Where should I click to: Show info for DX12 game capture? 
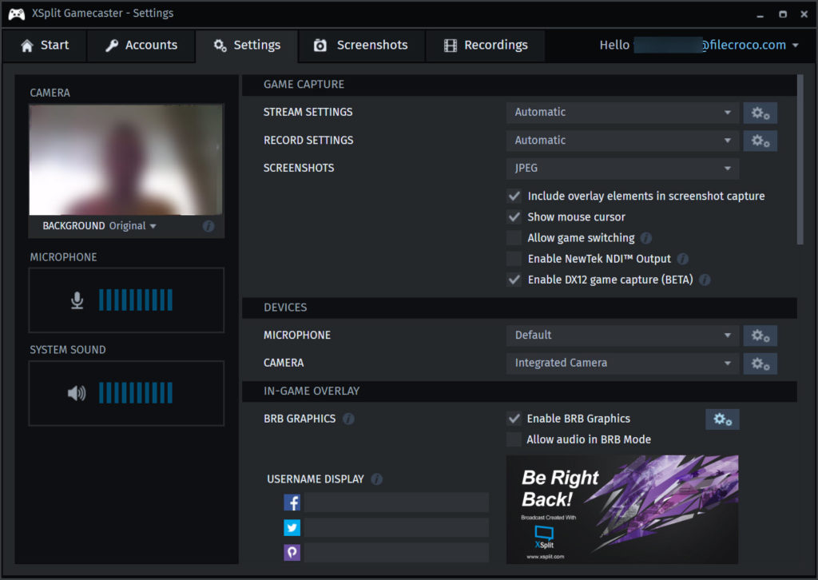point(705,280)
